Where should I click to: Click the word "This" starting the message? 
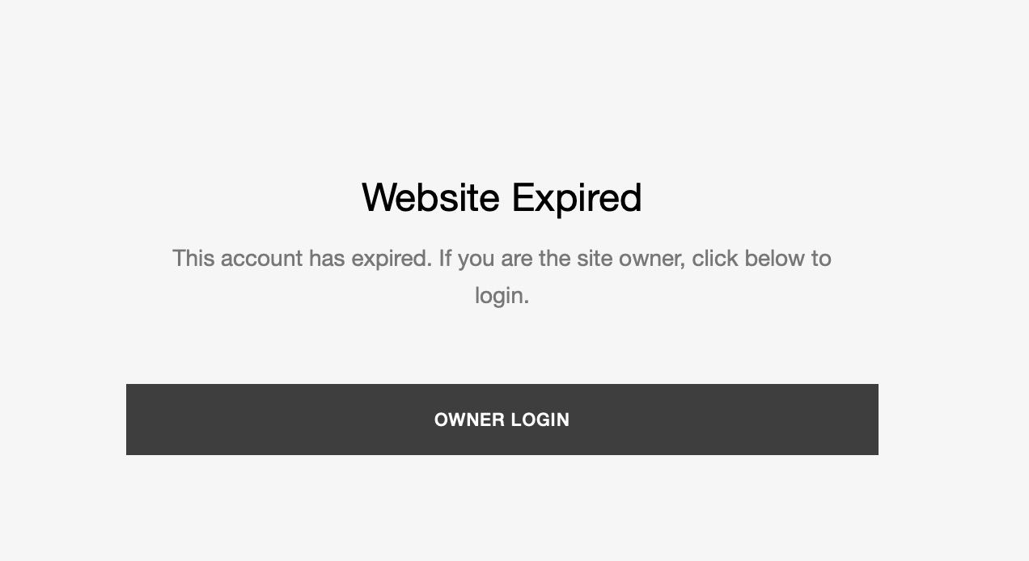(x=193, y=259)
